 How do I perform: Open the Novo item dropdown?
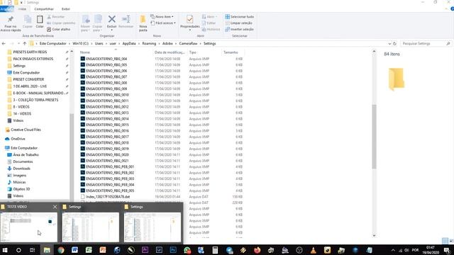[x=162, y=17]
